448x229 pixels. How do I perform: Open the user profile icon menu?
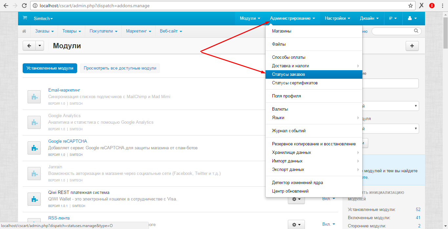pyautogui.click(x=412, y=18)
